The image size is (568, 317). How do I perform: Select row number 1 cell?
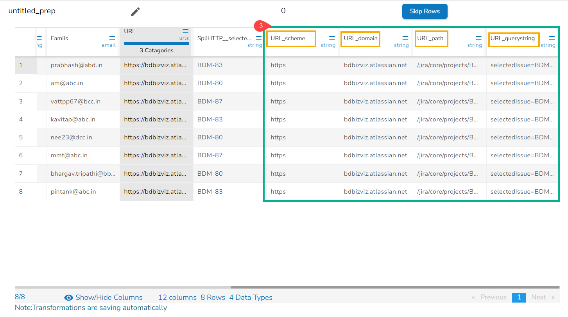click(x=21, y=65)
